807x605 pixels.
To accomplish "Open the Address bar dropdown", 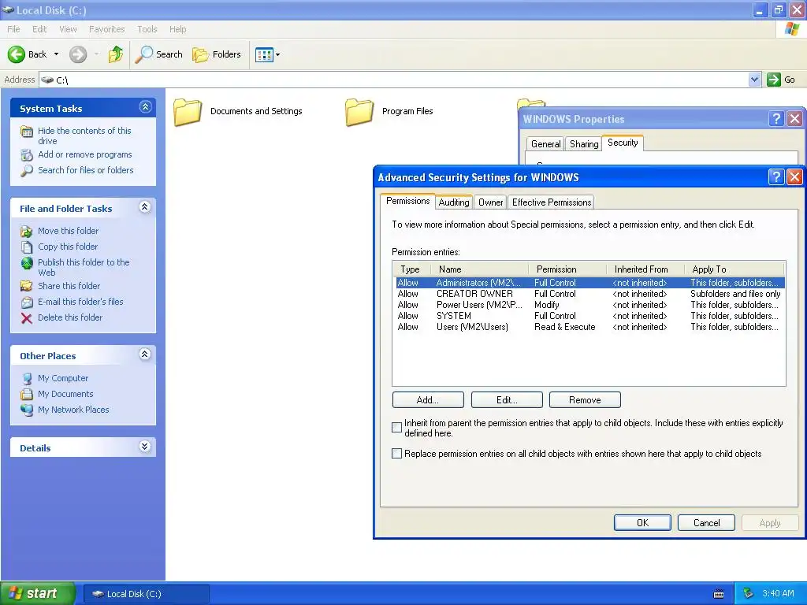I will point(754,80).
